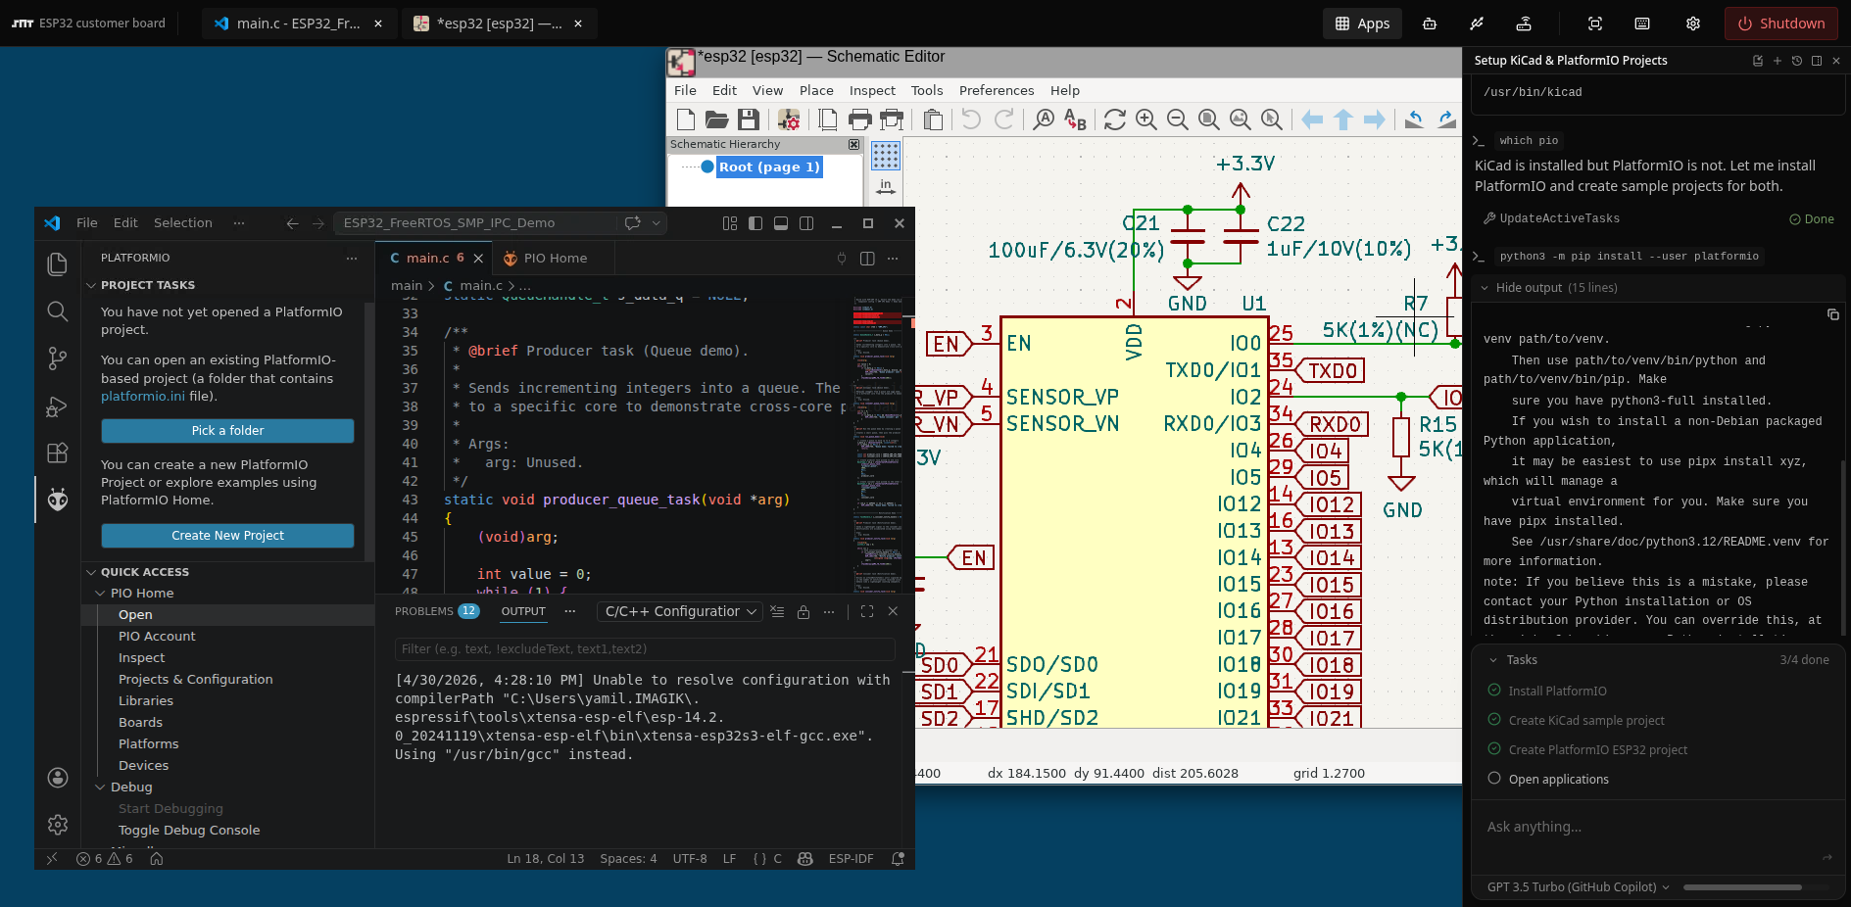This screenshot has width=1851, height=907.
Task: Maximize the VS Code output panel size
Action: click(x=867, y=611)
